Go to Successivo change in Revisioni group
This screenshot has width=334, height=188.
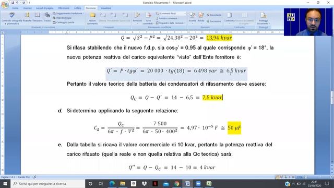(214, 21)
